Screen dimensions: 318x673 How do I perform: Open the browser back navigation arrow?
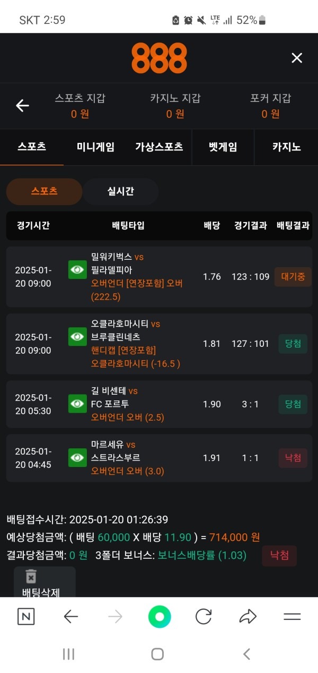(70, 616)
